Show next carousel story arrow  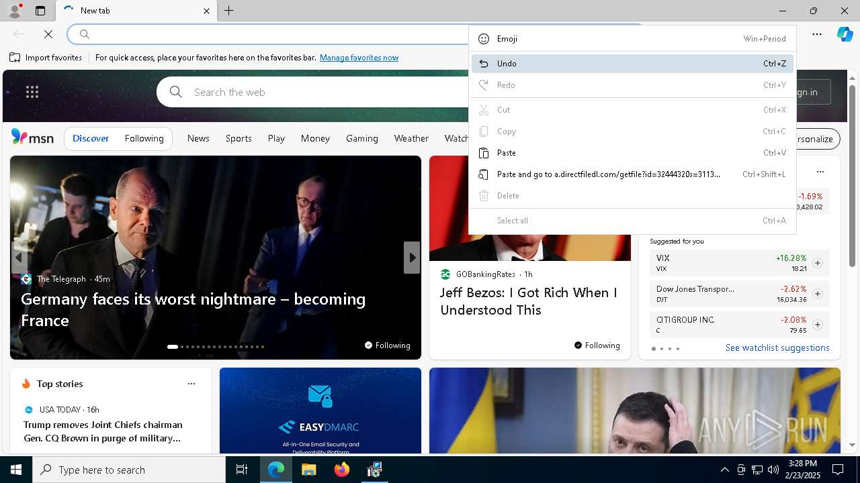coord(412,258)
